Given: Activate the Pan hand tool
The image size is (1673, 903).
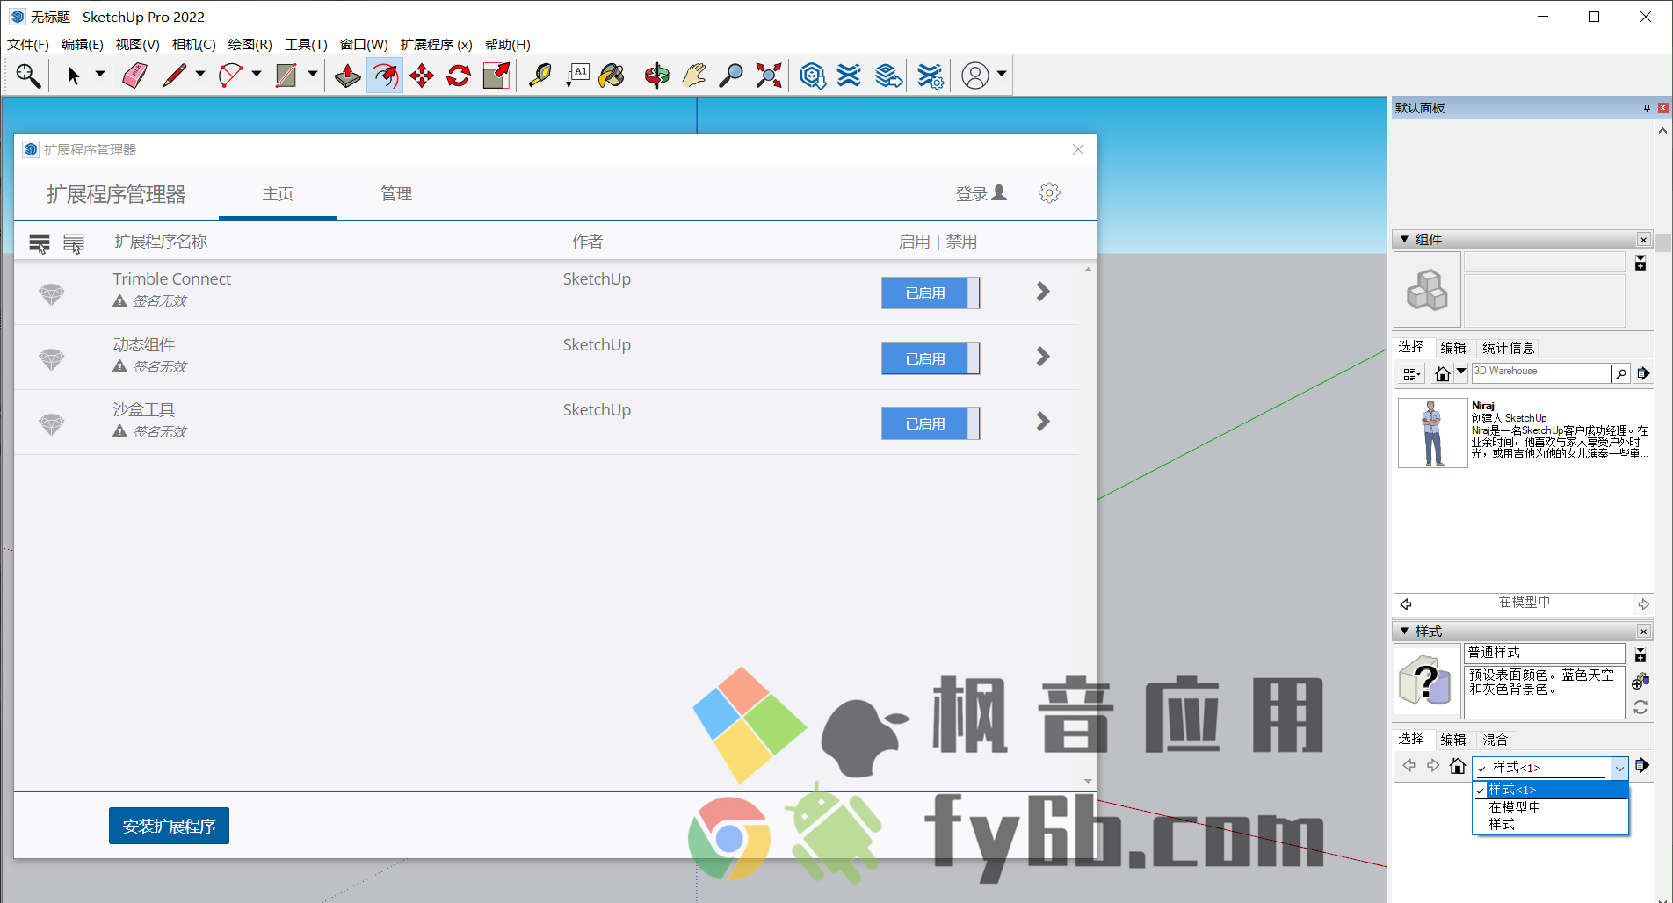Looking at the screenshot, I should [694, 76].
